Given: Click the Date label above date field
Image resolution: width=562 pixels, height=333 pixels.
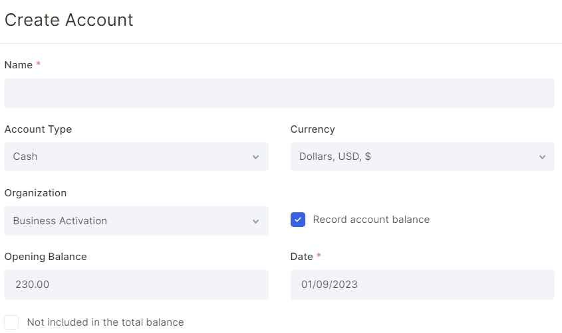Looking at the screenshot, I should coord(301,257).
